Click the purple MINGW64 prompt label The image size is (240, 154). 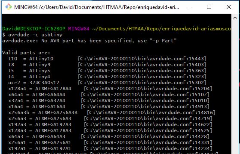pos(79,29)
